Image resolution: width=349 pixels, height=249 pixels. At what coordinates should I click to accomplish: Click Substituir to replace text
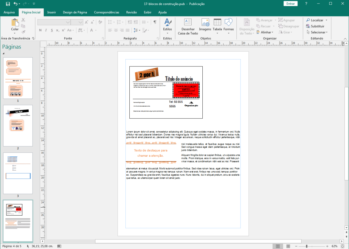point(316,26)
